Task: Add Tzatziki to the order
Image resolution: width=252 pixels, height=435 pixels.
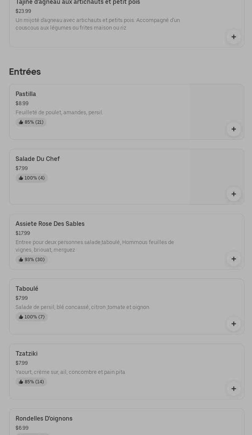Action: click(x=233, y=389)
